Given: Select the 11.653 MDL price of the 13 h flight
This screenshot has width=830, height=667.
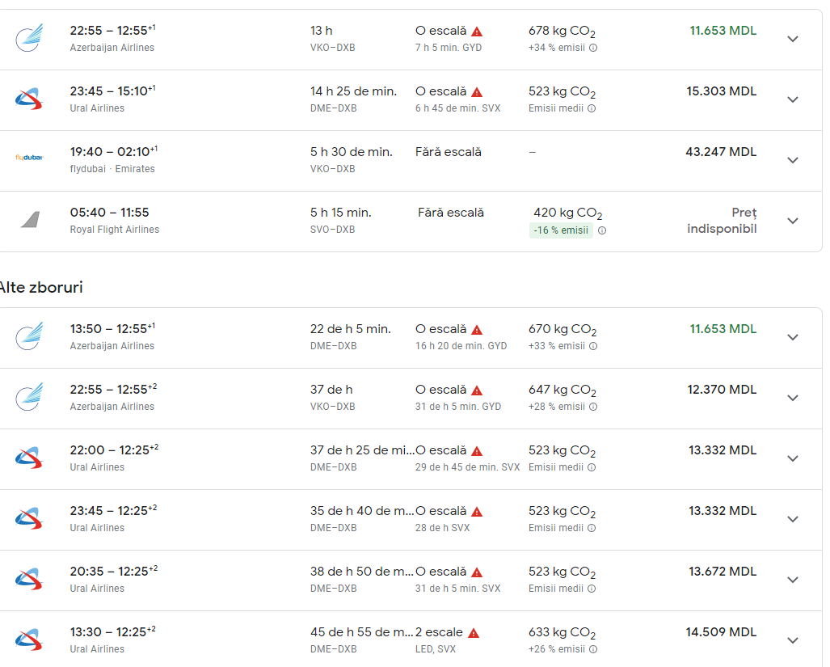Looking at the screenshot, I should [723, 31].
